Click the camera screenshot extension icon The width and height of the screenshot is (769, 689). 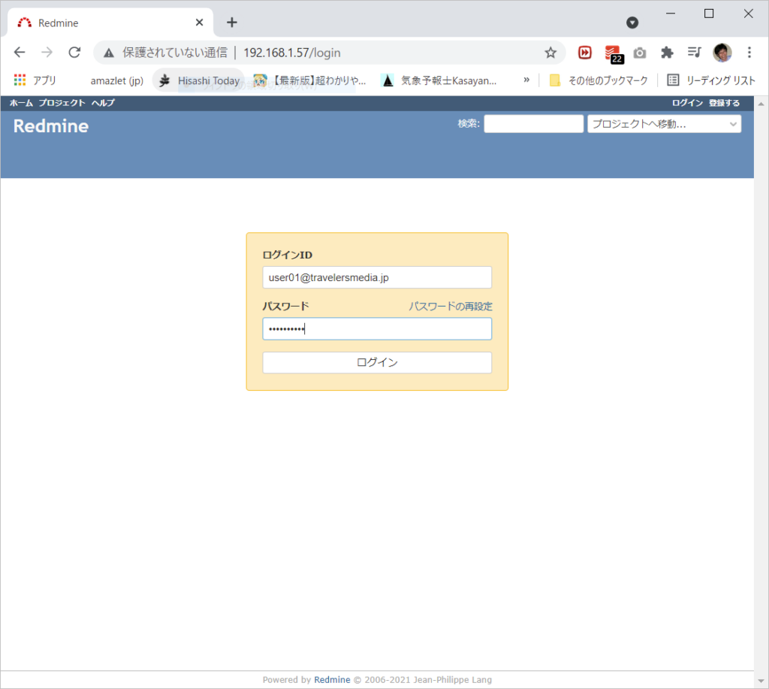coord(639,53)
